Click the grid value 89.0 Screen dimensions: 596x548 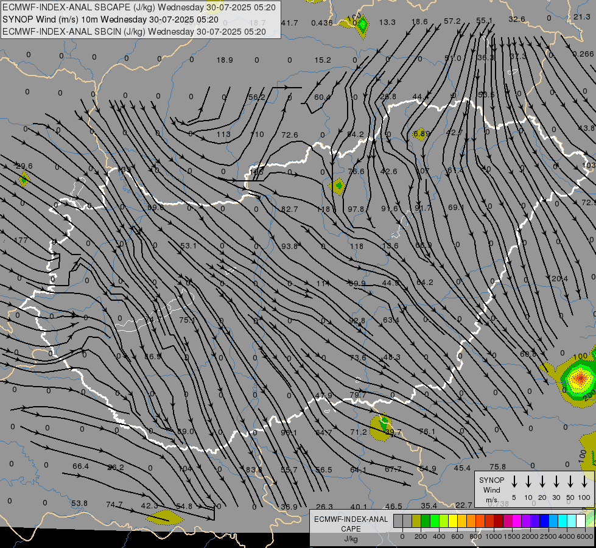(x=186, y=432)
